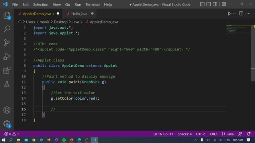255x143 pixels.
Task: Open the Help menu
Action: tap(108, 4)
